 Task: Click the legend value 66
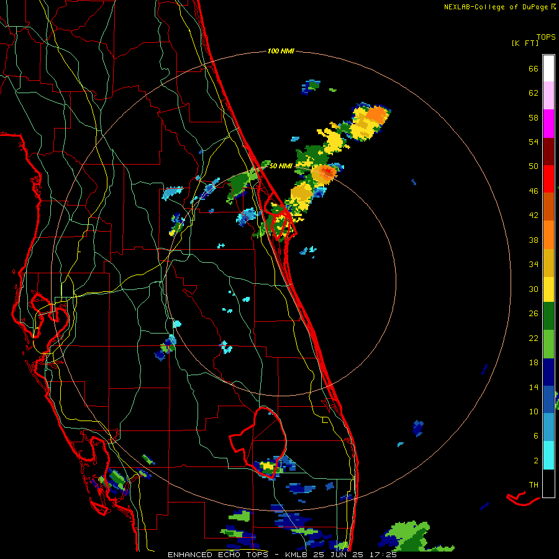(534, 68)
